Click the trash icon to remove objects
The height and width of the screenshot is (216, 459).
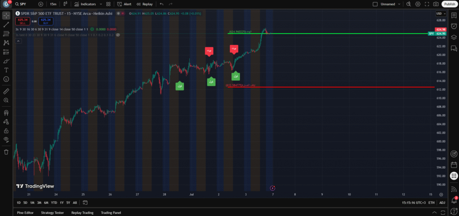[x=6, y=152]
